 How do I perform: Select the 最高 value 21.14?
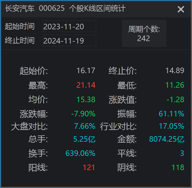tap(86, 85)
